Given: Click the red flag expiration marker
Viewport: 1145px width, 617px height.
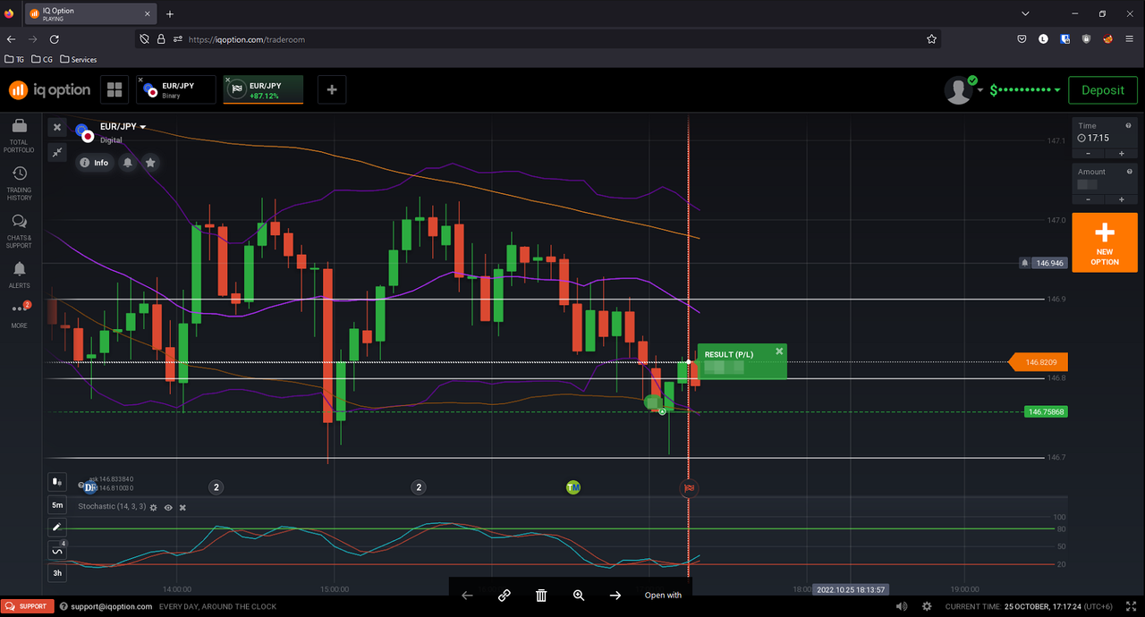Looking at the screenshot, I should 689,487.
